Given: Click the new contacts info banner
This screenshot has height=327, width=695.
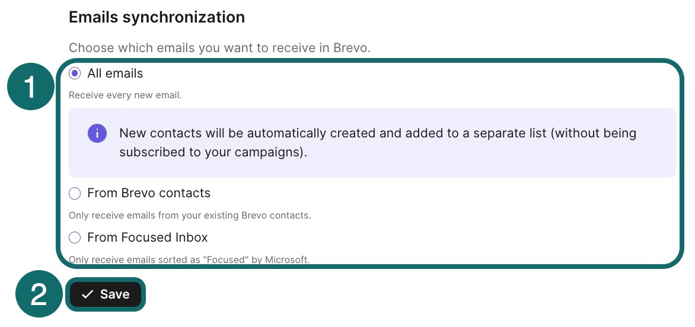Looking at the screenshot, I should click(372, 143).
